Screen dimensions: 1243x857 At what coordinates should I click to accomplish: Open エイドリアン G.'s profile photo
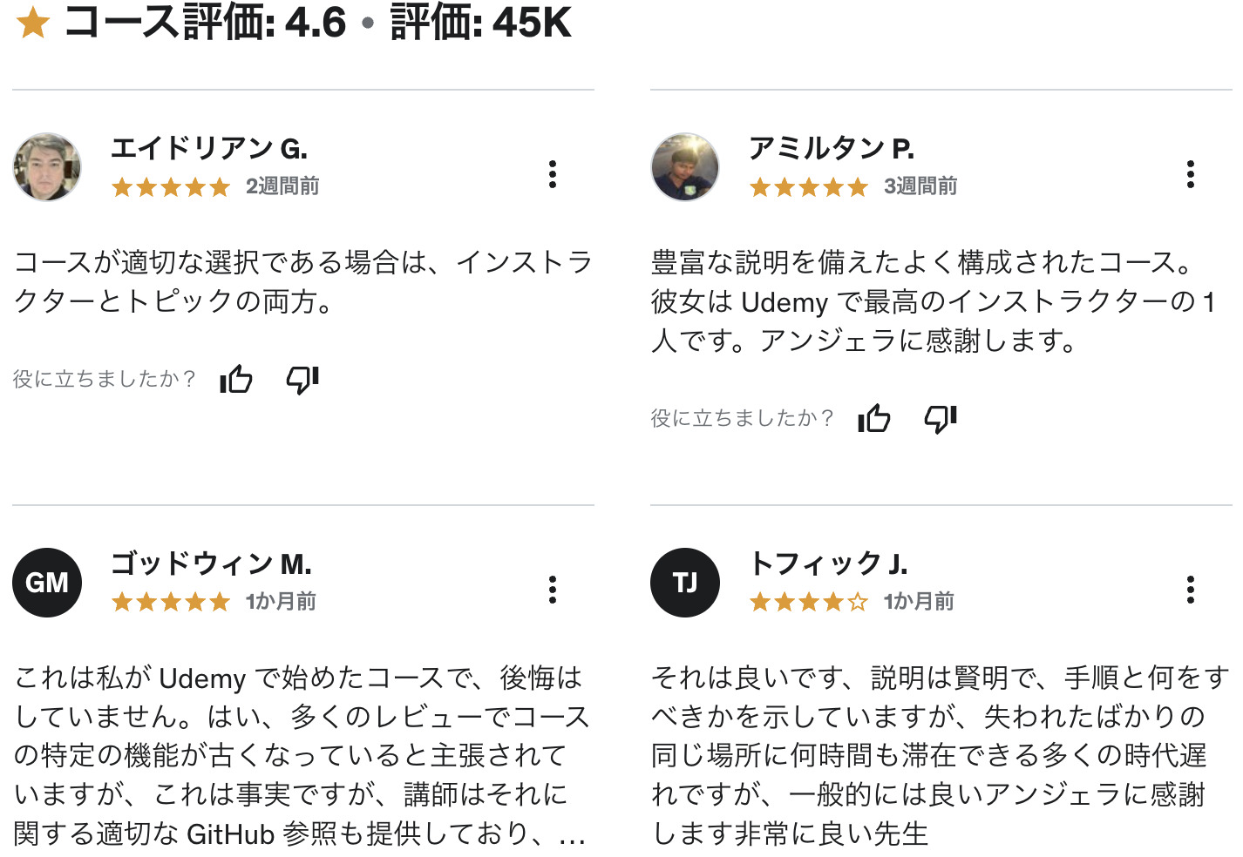coord(47,166)
